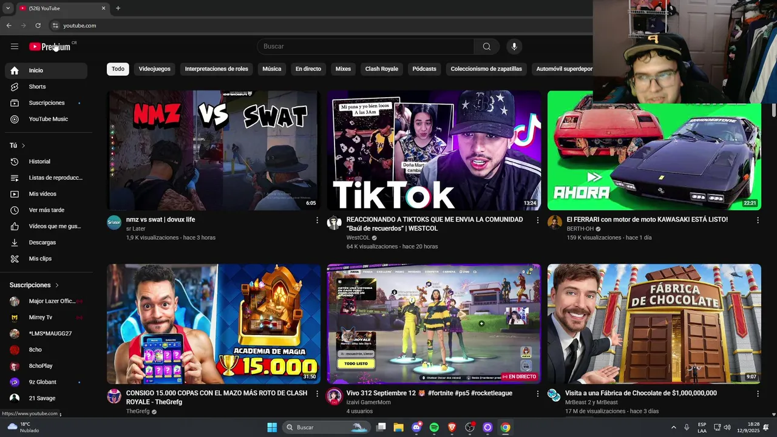Viewport: 777px width, 437px height.
Task: Select the Mixes filter chip
Action: (344, 69)
